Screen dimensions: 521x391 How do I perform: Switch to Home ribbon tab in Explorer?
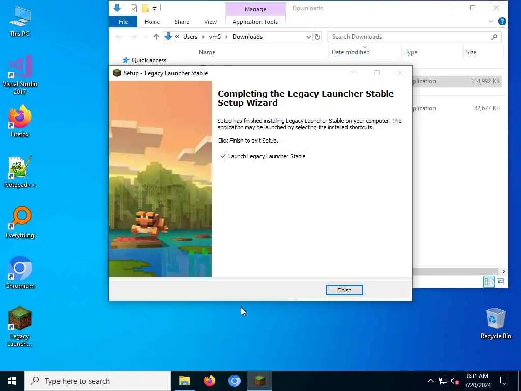[152, 22]
